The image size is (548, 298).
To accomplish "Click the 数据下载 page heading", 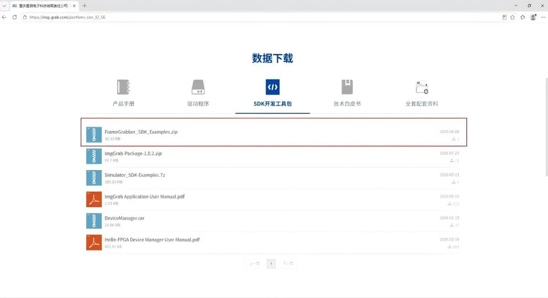I will point(272,59).
